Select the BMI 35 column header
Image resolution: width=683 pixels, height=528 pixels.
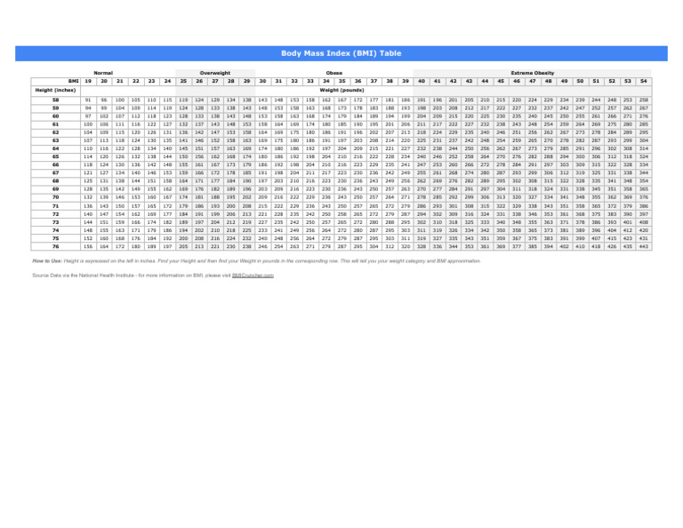[x=341, y=82]
